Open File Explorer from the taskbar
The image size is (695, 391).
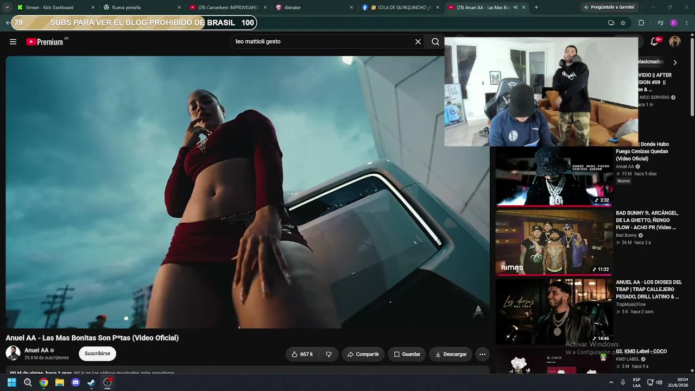pyautogui.click(x=60, y=382)
